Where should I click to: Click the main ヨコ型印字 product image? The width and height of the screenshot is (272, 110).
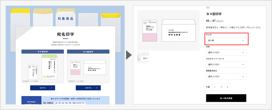[168, 30]
